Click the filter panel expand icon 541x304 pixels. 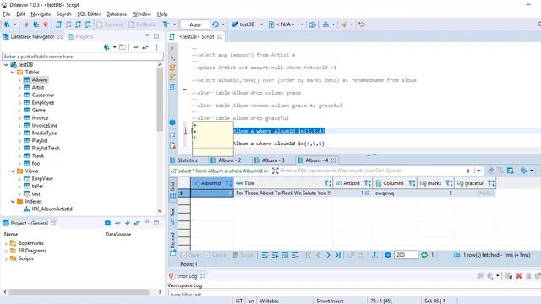(x=275, y=171)
